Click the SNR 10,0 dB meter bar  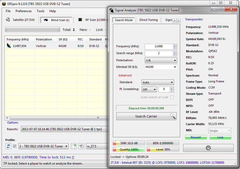point(129,143)
